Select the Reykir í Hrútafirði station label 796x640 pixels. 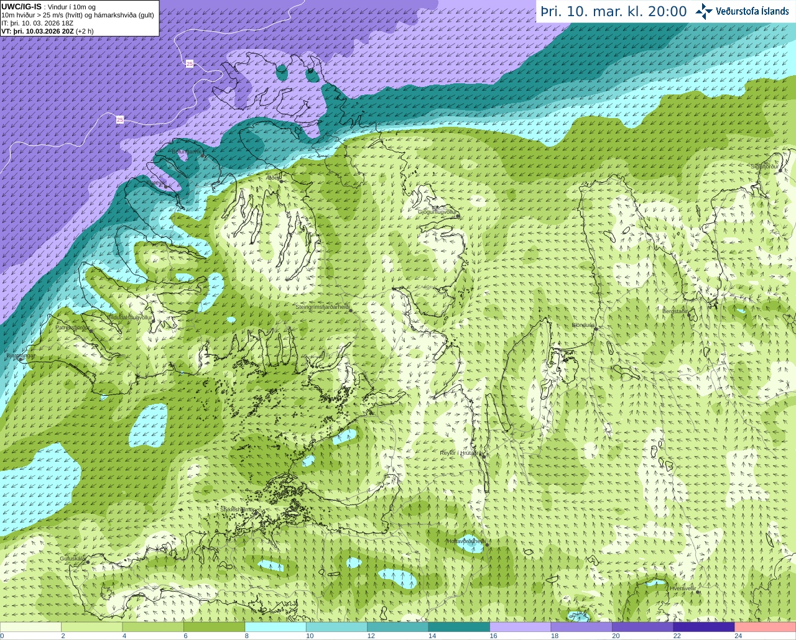[x=461, y=453]
